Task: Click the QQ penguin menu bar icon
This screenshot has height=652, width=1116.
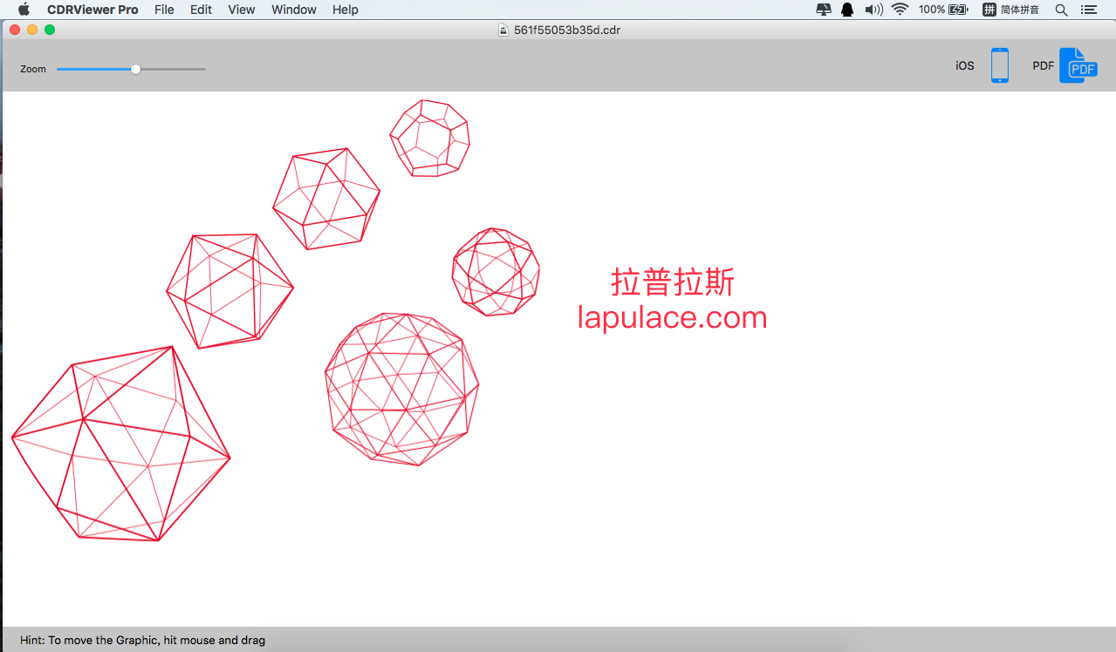Action: 847,10
